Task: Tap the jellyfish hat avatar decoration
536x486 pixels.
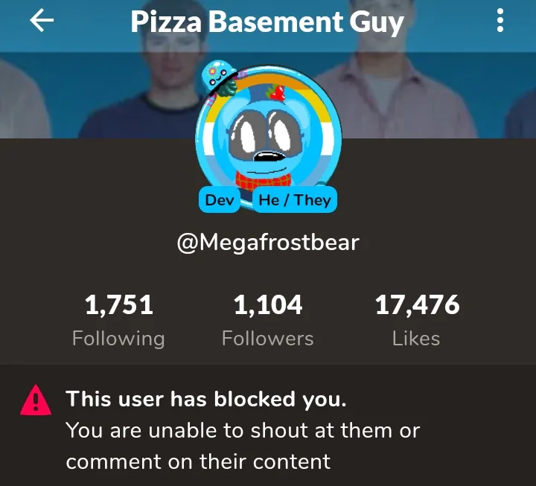Action: tap(219, 78)
